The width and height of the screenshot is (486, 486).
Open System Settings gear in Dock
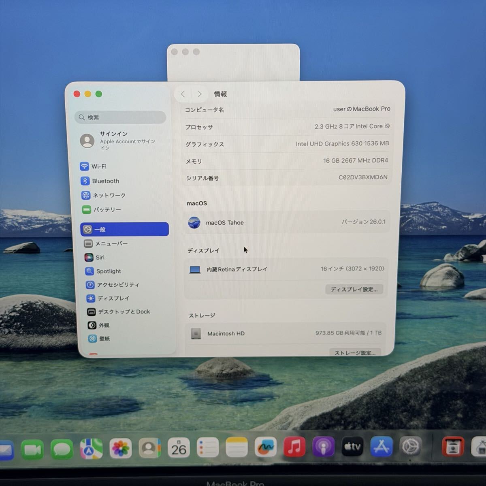tap(411, 447)
